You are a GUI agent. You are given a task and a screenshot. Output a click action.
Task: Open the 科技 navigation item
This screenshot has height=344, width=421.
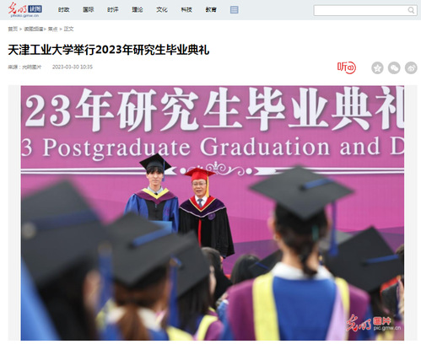point(186,10)
